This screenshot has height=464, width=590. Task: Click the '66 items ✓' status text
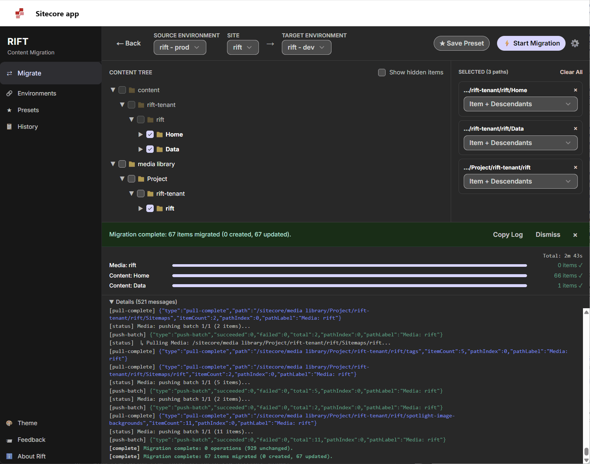click(568, 276)
